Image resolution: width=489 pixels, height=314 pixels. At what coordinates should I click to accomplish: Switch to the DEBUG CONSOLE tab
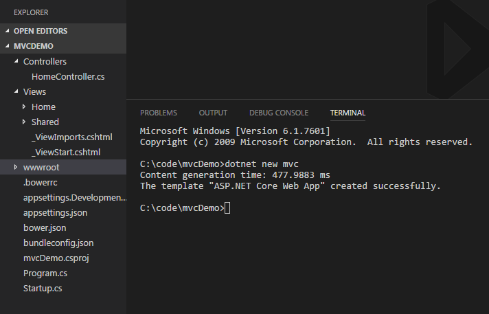click(x=279, y=113)
